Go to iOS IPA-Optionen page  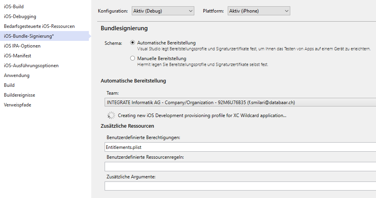[22, 46]
